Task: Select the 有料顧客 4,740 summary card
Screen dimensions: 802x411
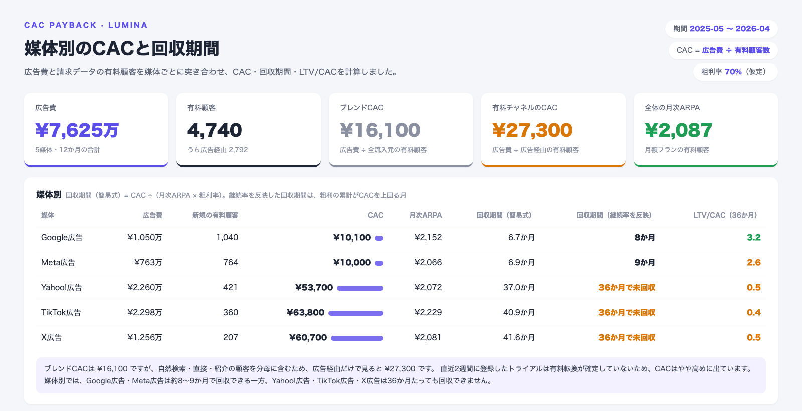Action: 249,130
